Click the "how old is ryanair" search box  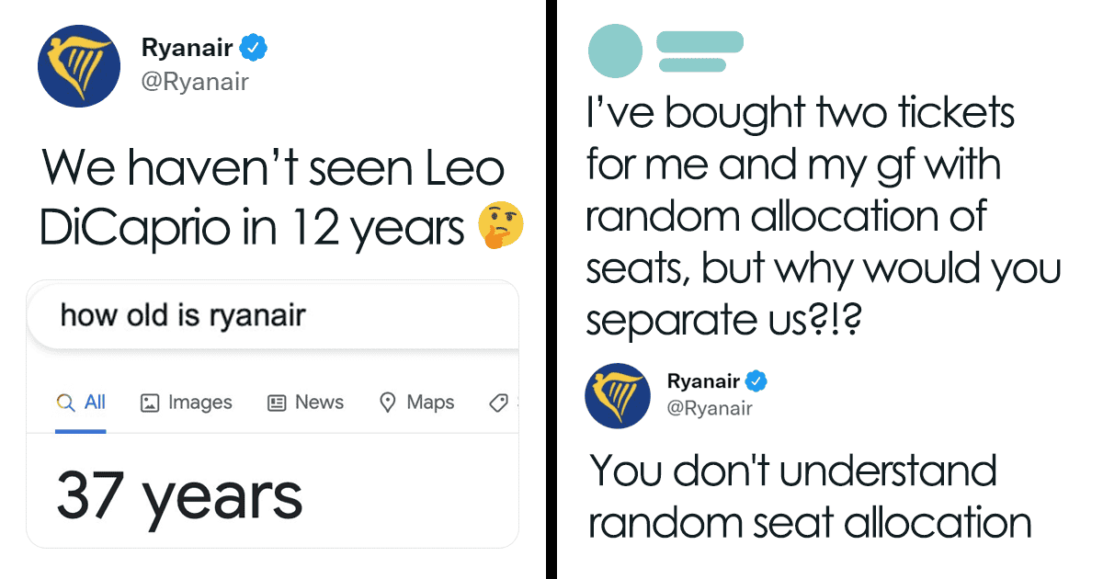[x=276, y=315]
